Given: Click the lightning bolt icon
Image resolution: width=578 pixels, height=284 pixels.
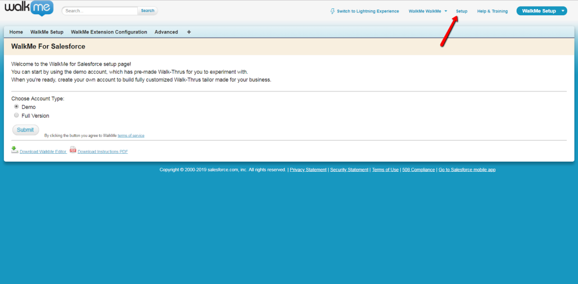Looking at the screenshot, I should point(332,11).
